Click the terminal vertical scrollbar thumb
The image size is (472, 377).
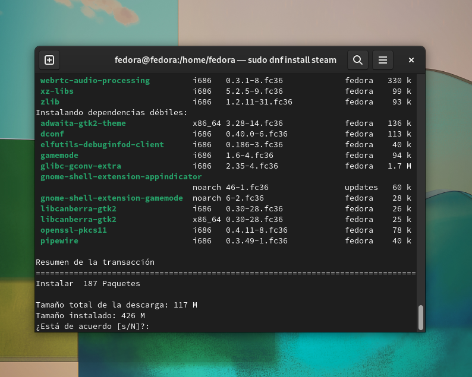(421, 318)
